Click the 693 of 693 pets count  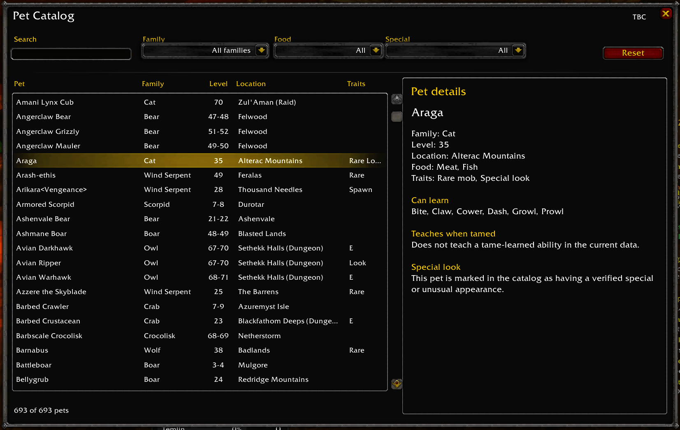41,410
